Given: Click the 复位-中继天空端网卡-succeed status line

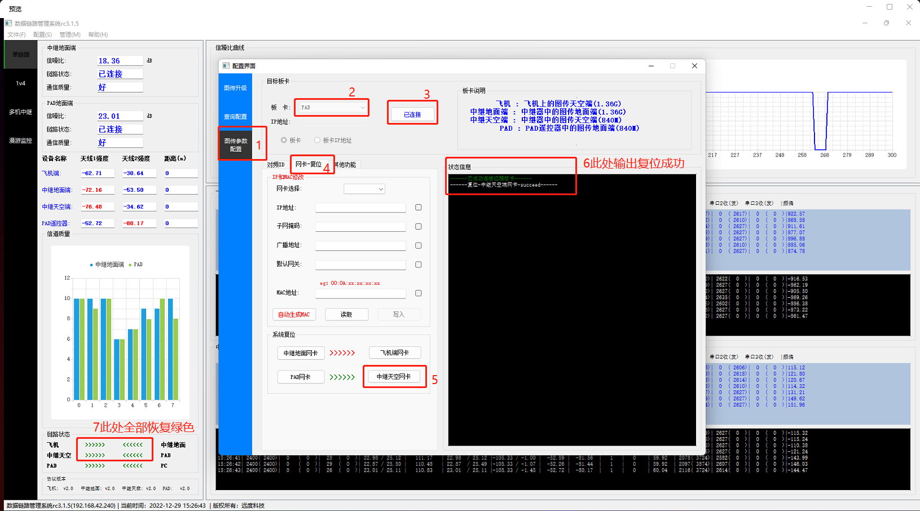Looking at the screenshot, I should (504, 185).
